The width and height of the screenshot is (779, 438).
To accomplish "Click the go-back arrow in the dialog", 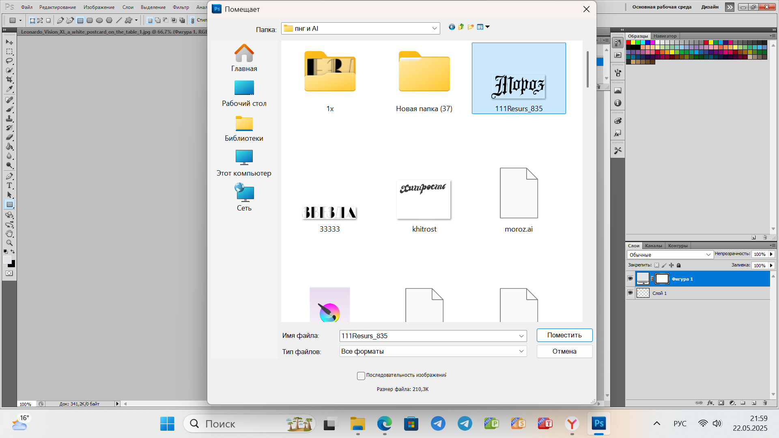I will (452, 27).
